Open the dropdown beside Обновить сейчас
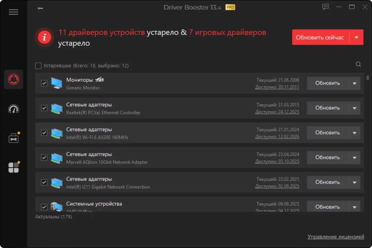This screenshot has height=248, width=372. click(357, 37)
